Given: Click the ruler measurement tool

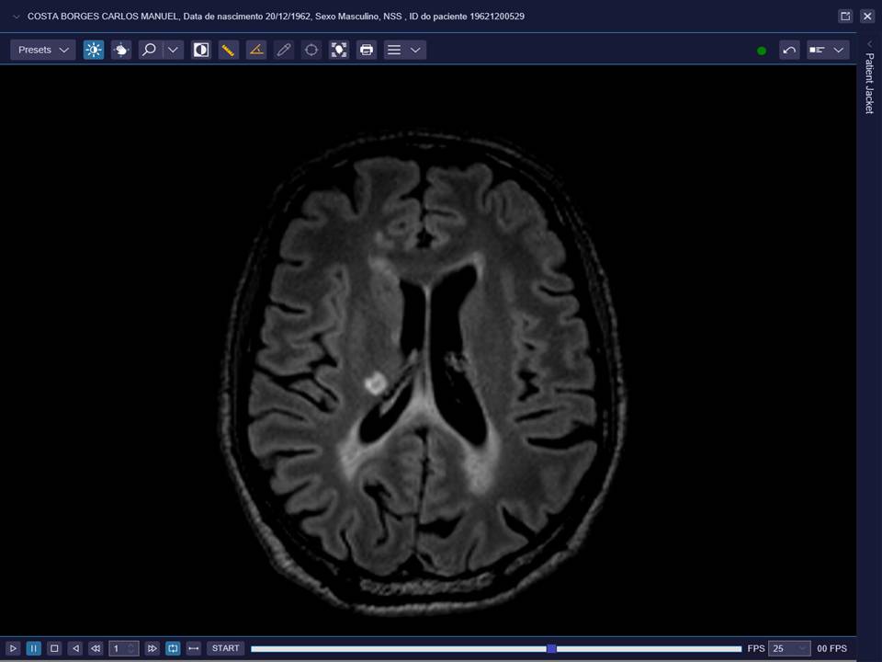Looking at the screenshot, I should click(228, 50).
